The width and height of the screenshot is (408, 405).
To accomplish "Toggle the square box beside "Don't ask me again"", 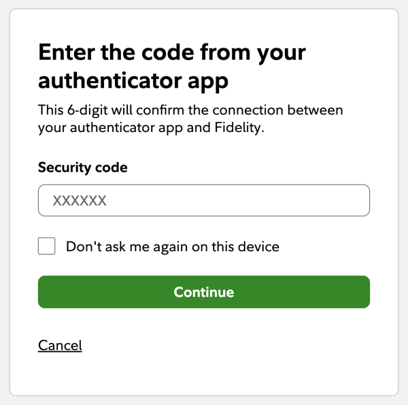I will point(47,246).
